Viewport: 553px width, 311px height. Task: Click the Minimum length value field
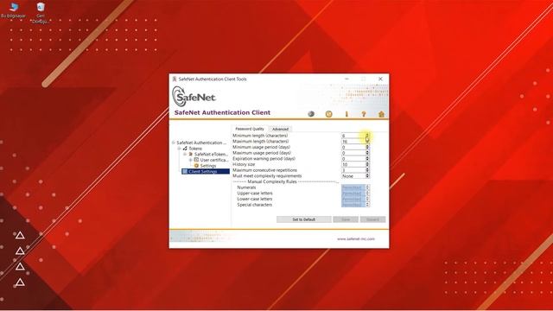(x=353, y=136)
